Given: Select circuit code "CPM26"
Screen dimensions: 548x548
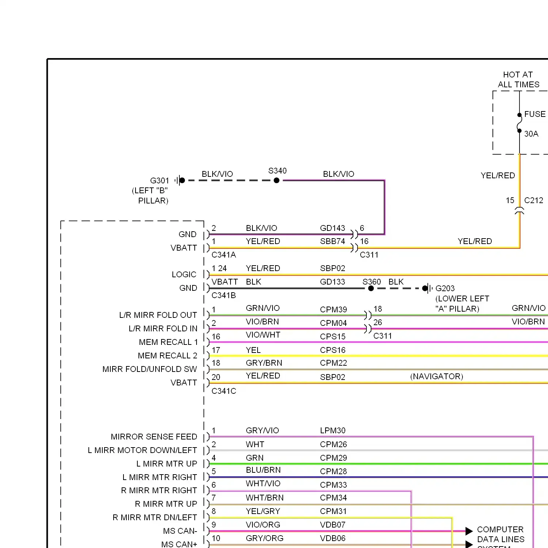Looking at the screenshot, I should 333,444.
